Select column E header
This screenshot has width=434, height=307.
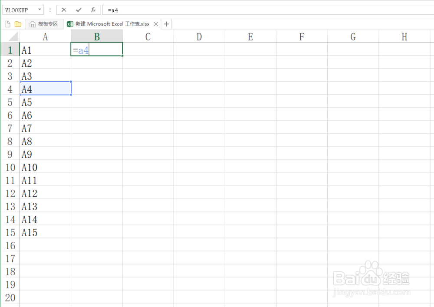(x=250, y=36)
